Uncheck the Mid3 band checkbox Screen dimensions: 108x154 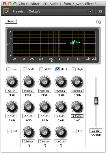tap(57, 69)
